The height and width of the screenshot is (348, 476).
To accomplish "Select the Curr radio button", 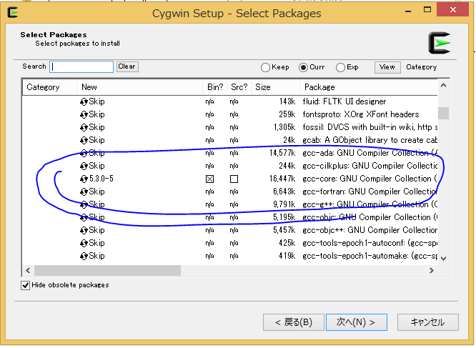I will pyautogui.click(x=303, y=67).
